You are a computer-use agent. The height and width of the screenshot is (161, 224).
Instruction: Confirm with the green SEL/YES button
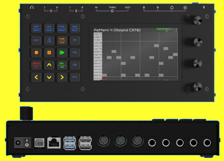pyautogui.click(x=62, y=65)
